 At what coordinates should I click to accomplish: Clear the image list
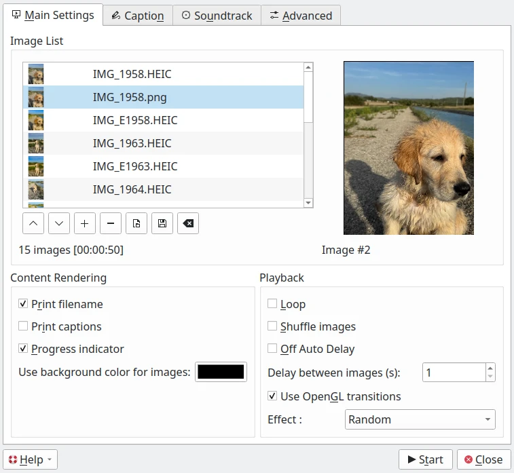pos(188,223)
